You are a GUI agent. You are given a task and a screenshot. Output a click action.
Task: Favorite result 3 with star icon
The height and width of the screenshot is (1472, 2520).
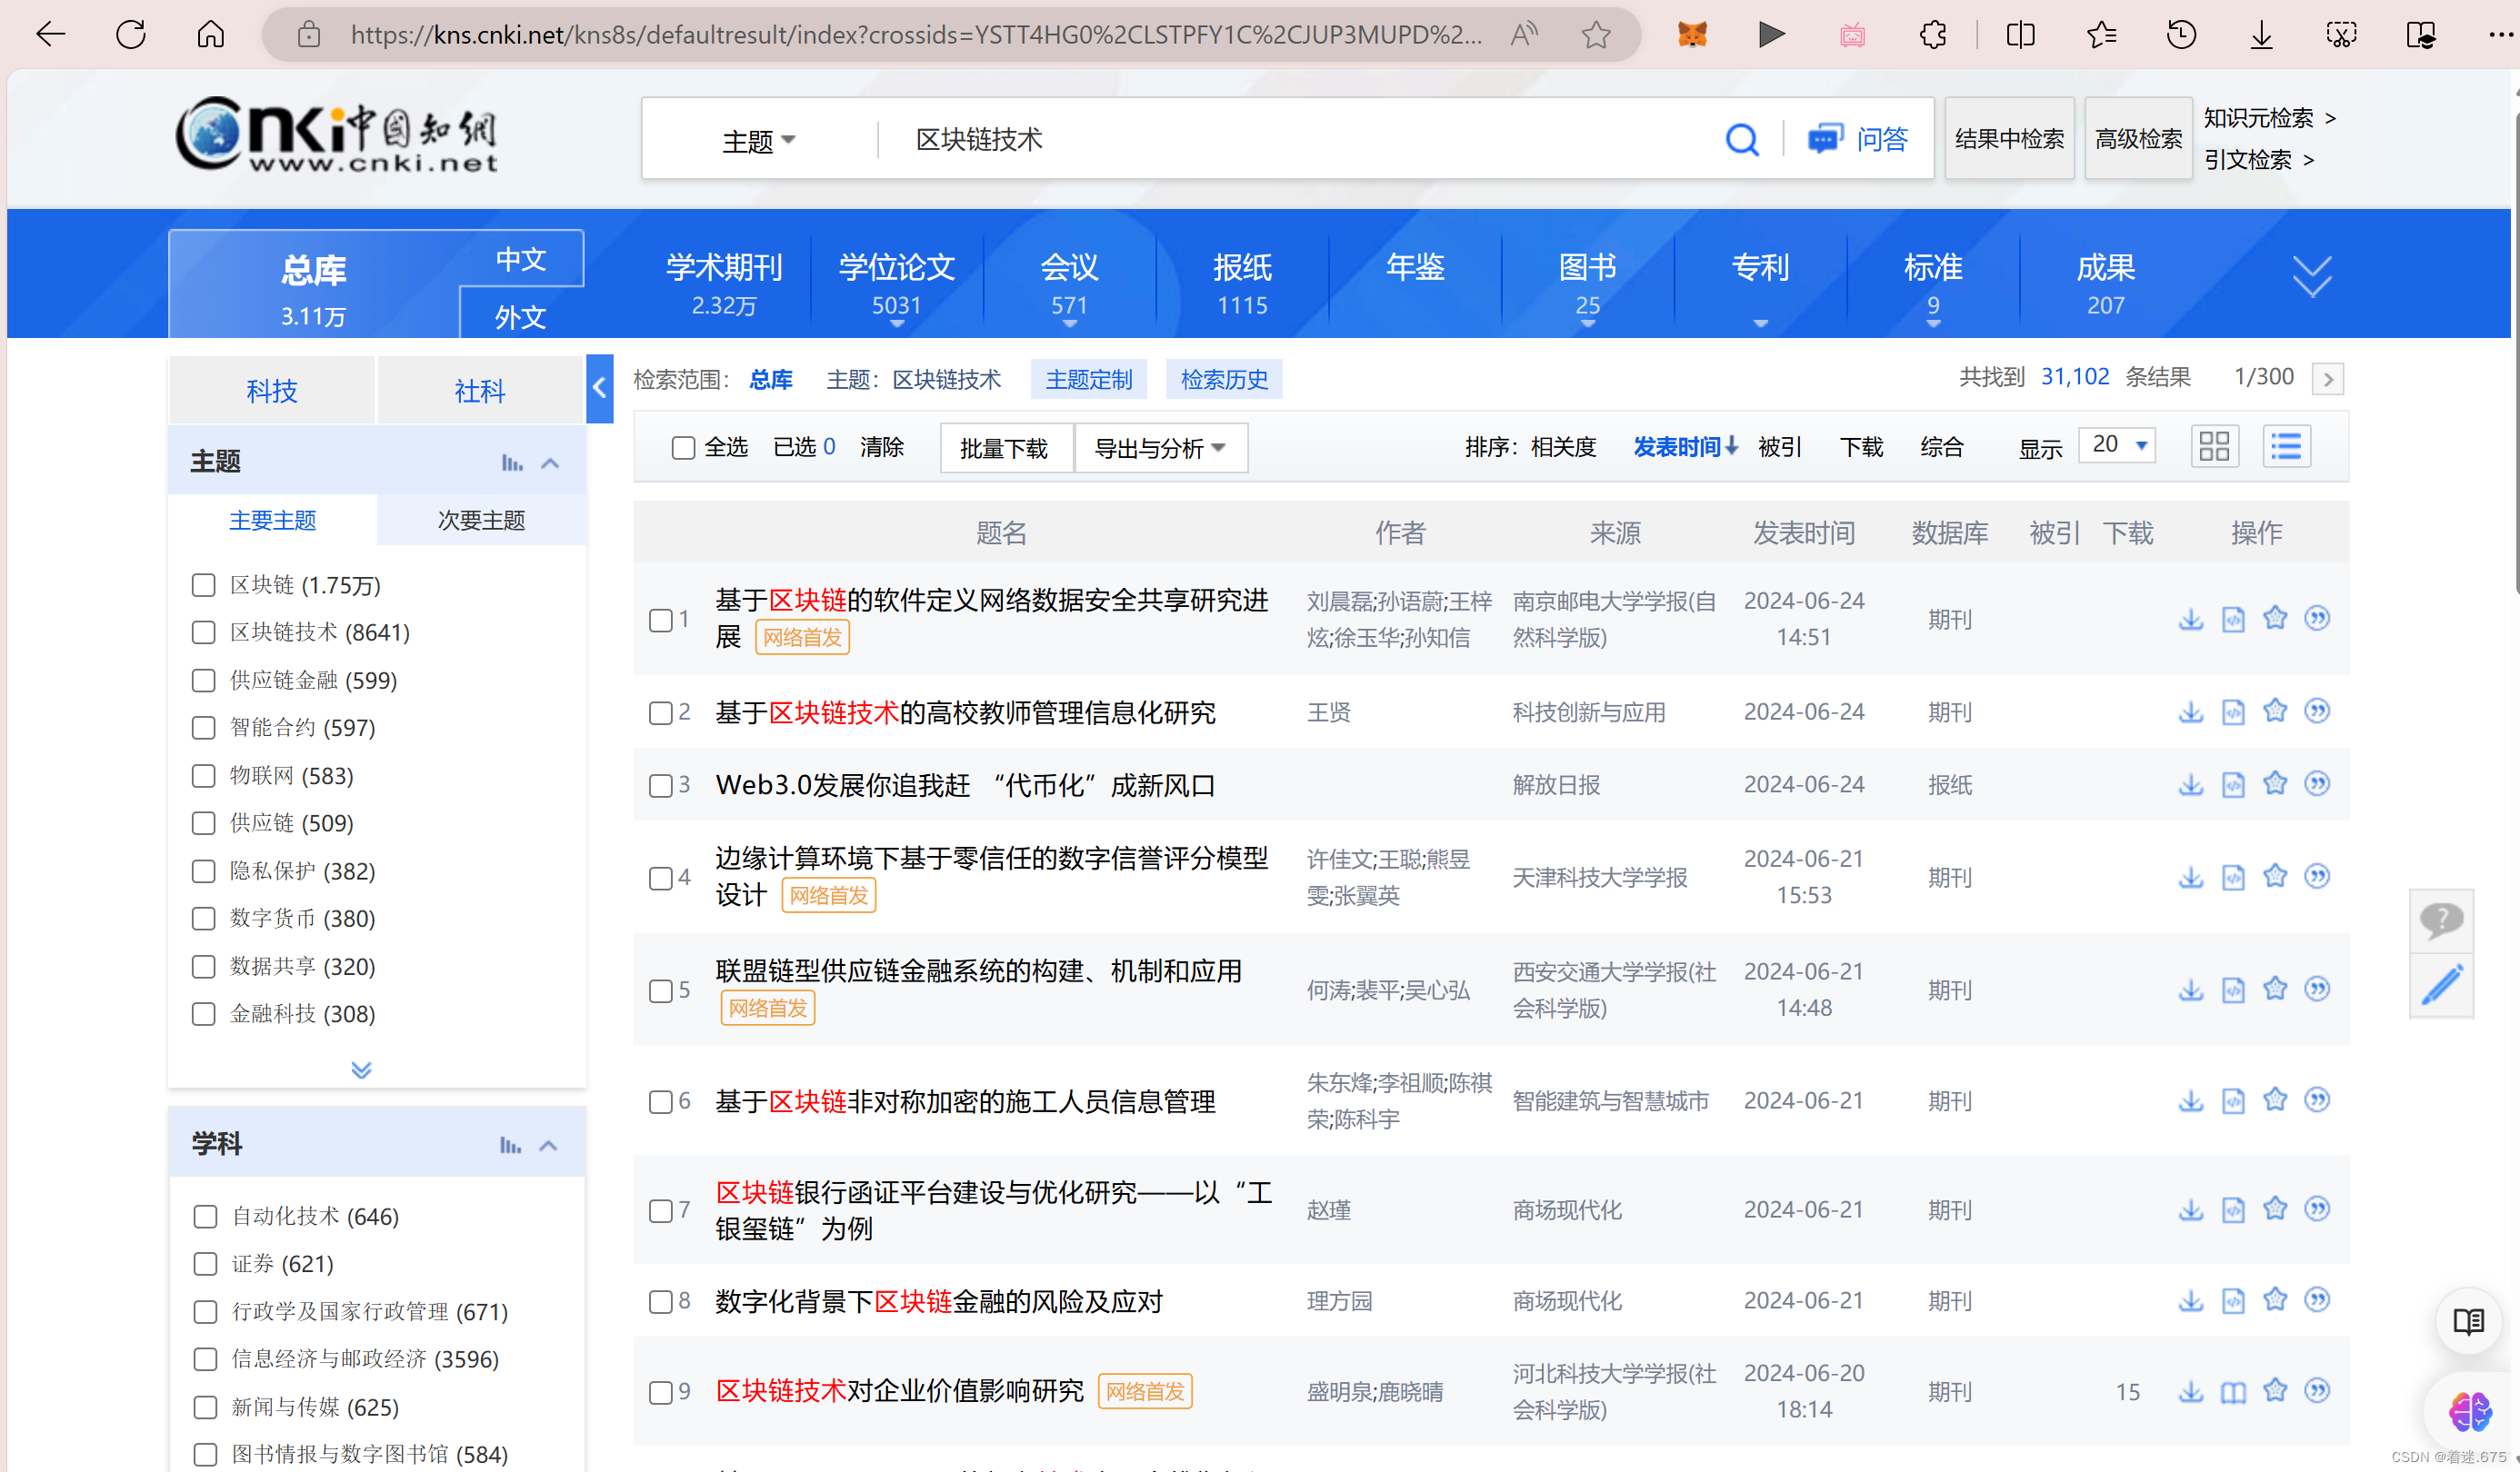pos(2275,783)
